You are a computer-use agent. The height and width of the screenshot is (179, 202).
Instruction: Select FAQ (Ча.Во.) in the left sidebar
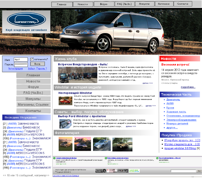click(x=33, y=93)
